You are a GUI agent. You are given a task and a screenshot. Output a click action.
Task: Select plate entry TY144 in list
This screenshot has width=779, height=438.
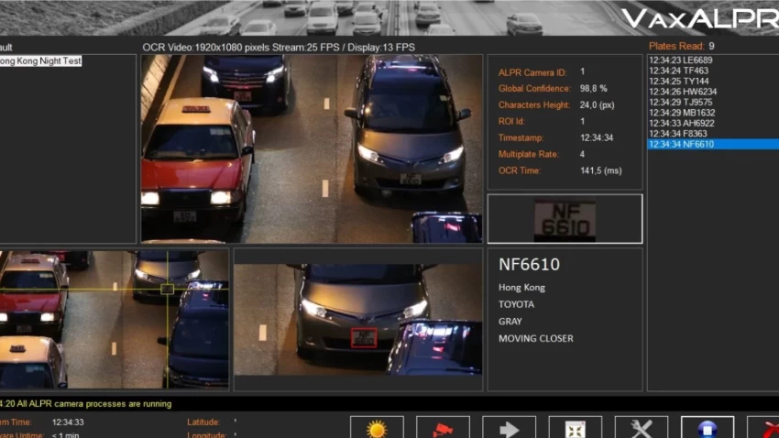click(677, 82)
